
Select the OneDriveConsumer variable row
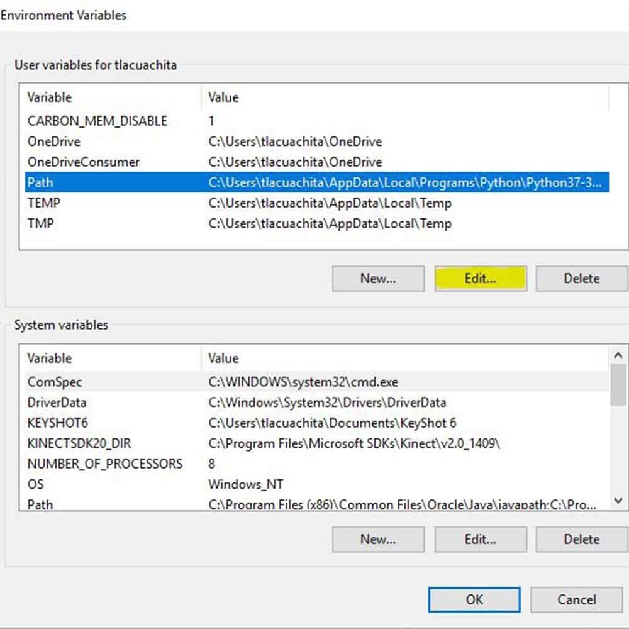[x=84, y=162]
